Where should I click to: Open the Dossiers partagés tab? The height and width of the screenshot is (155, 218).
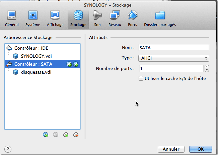pyautogui.click(x=160, y=19)
